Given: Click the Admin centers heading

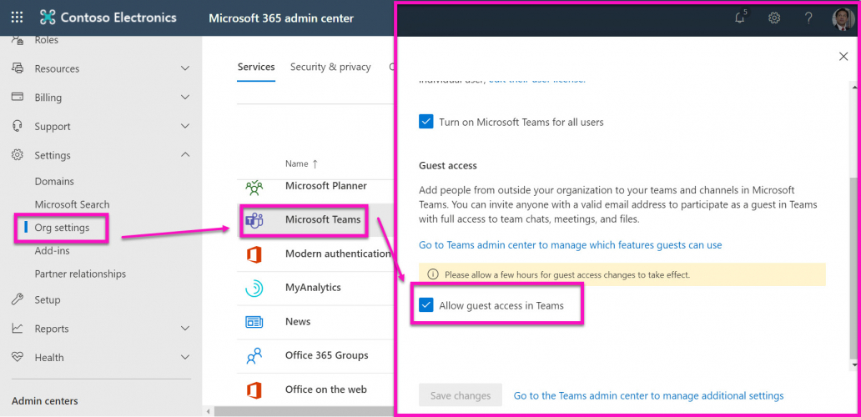Looking at the screenshot, I should [x=45, y=401].
